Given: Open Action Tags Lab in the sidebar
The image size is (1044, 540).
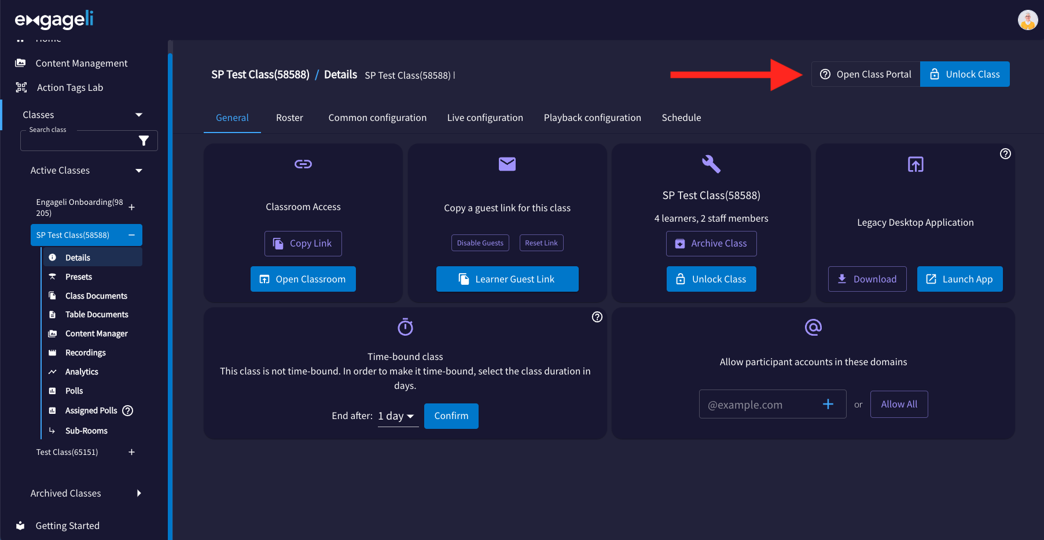Looking at the screenshot, I should click(70, 87).
